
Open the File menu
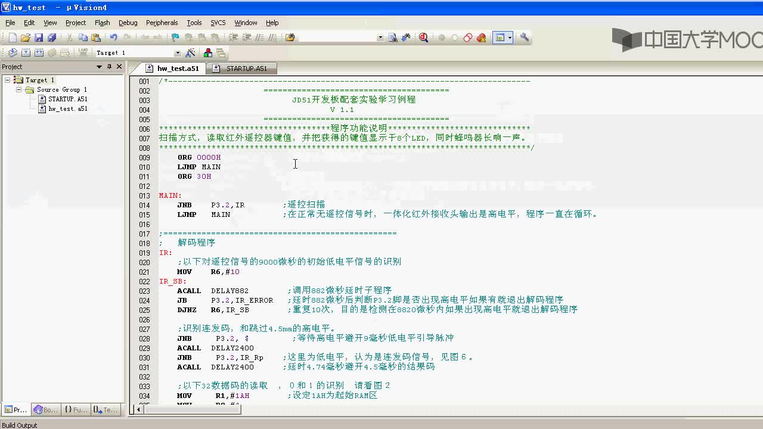[x=10, y=23]
